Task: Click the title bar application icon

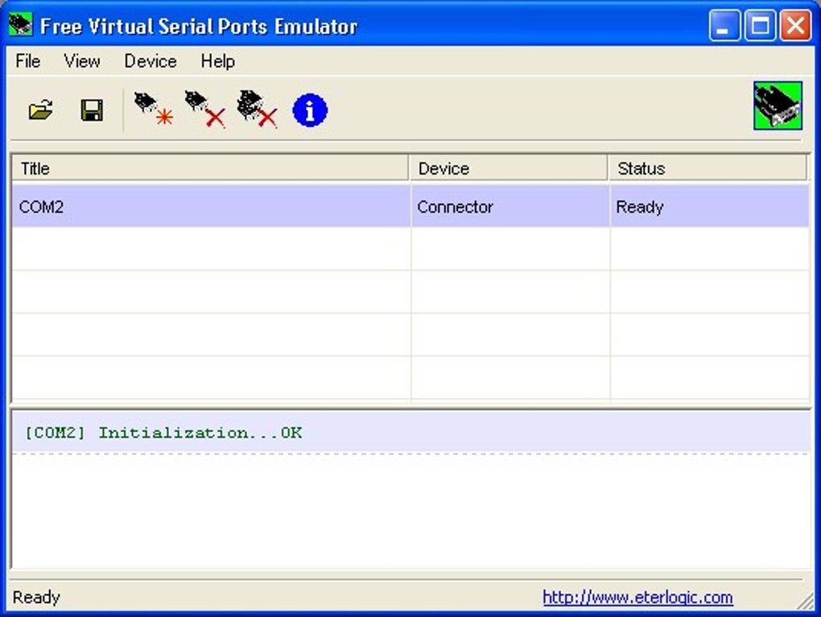Action: pos(20,25)
